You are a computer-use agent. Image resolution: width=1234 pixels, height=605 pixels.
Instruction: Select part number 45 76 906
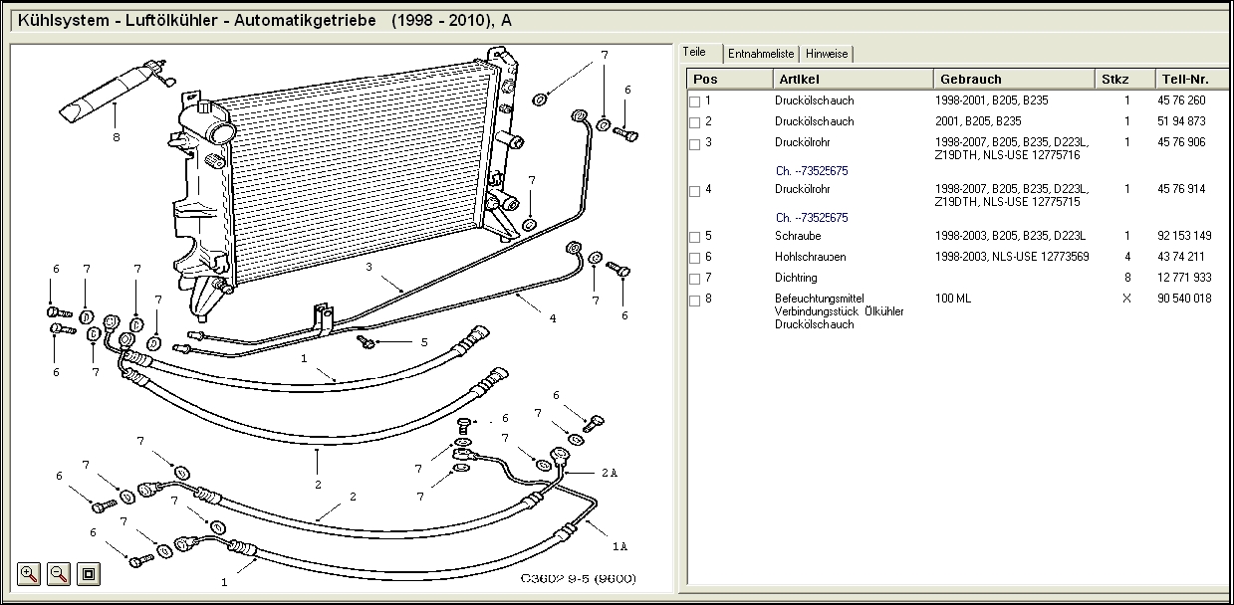point(1181,142)
